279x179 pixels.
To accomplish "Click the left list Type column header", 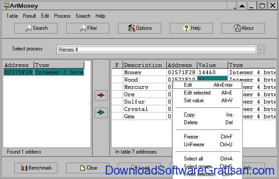I will tap(59, 65).
